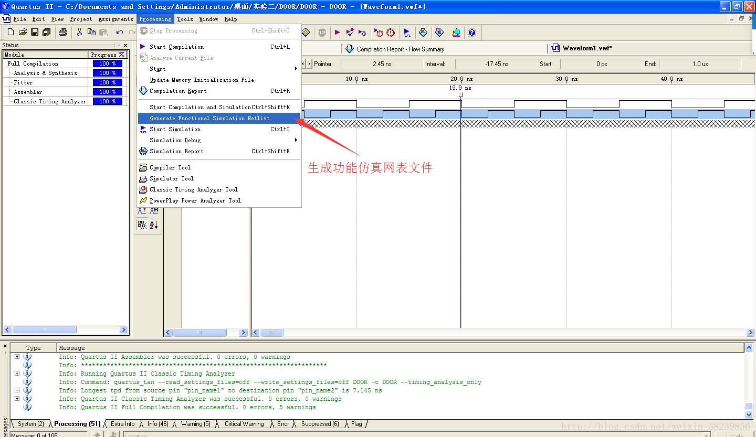Viewport: 756px width, 437px height.
Task: Click the purple Start Compilation toolbar arrow
Action: click(x=337, y=33)
